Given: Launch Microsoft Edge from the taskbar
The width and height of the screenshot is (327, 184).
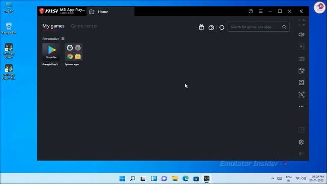Looking at the screenshot, I should [185, 178].
